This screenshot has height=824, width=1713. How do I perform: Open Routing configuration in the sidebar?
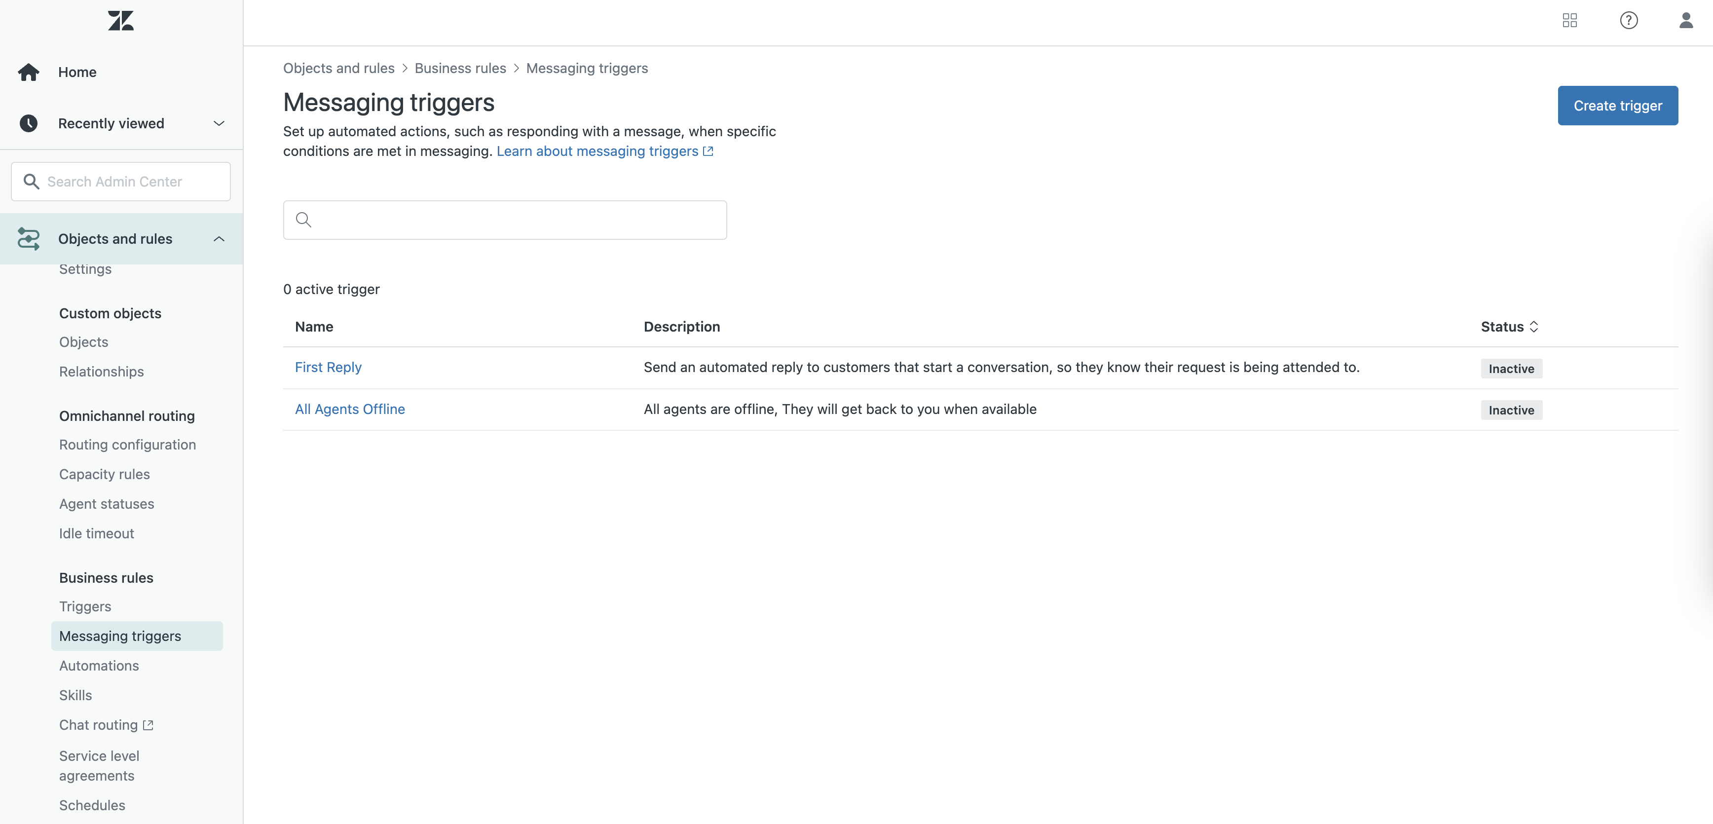128,444
